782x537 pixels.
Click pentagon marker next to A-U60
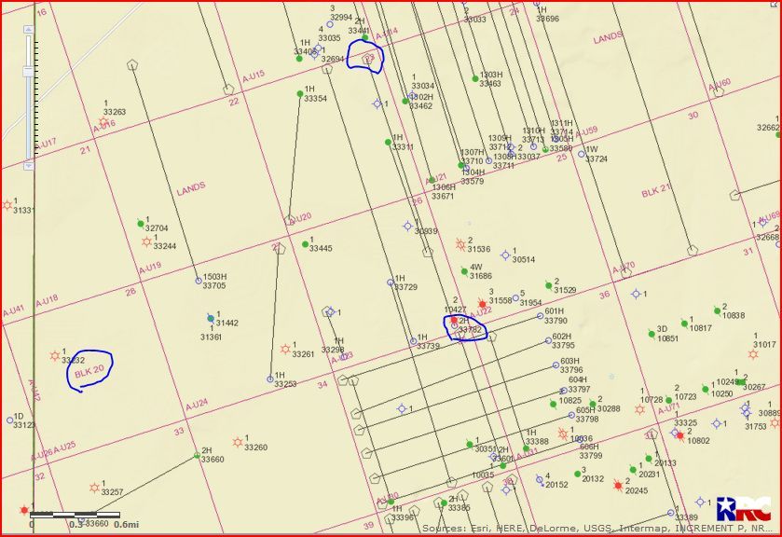click(x=719, y=91)
